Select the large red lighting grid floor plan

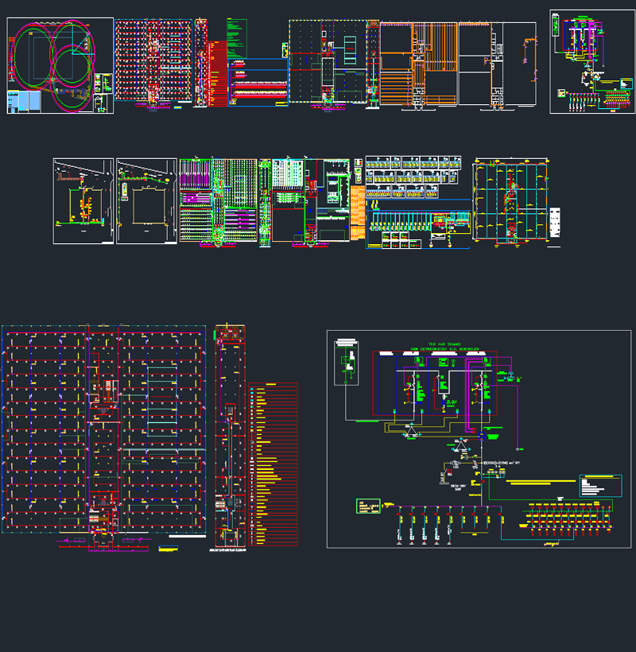[x=103, y=429]
